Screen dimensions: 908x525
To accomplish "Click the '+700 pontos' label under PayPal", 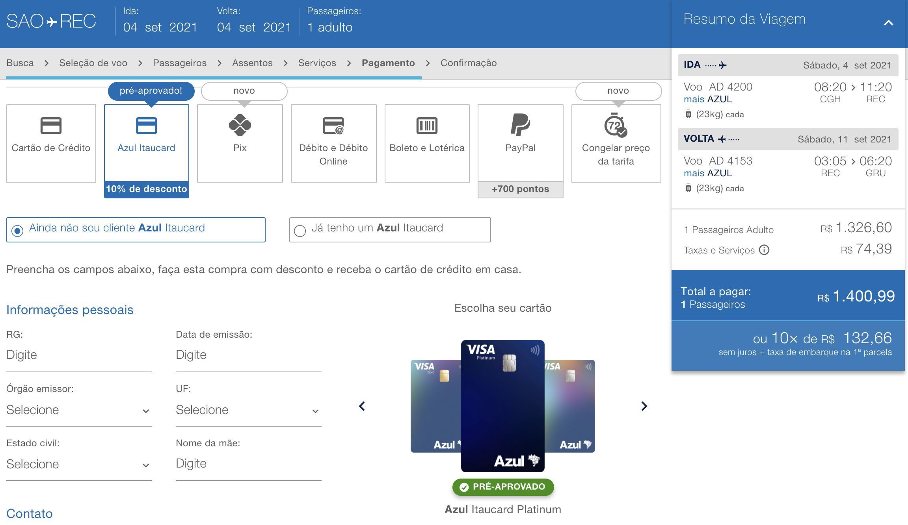I will pos(520,189).
